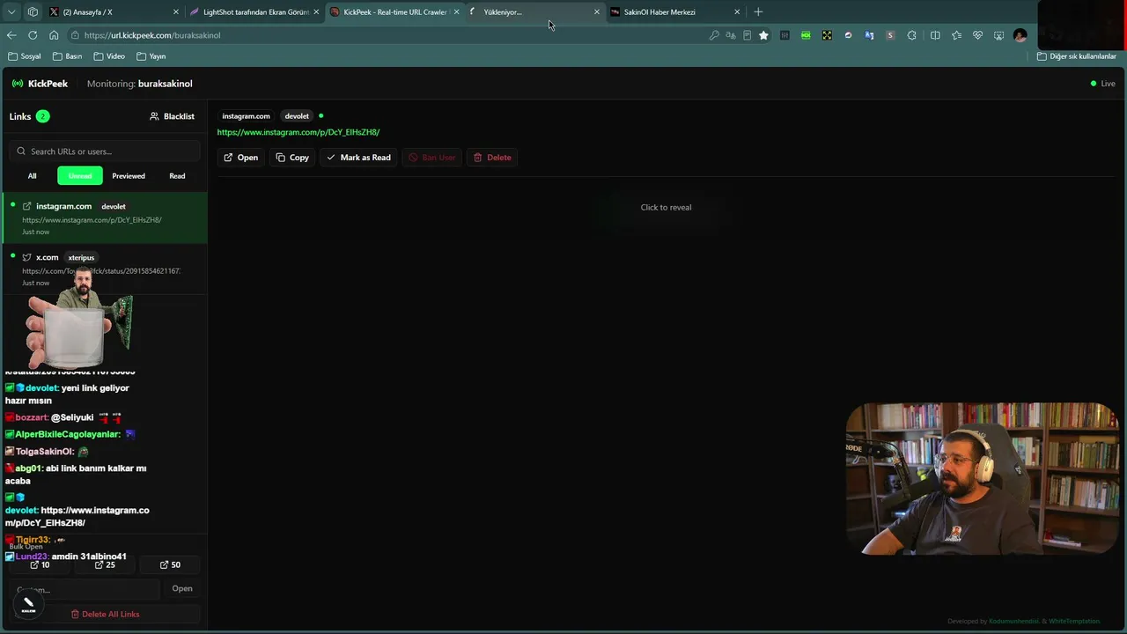Reload the current page
This screenshot has width=1127, height=634.
tap(33, 35)
